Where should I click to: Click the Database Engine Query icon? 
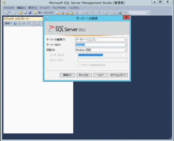57,13
